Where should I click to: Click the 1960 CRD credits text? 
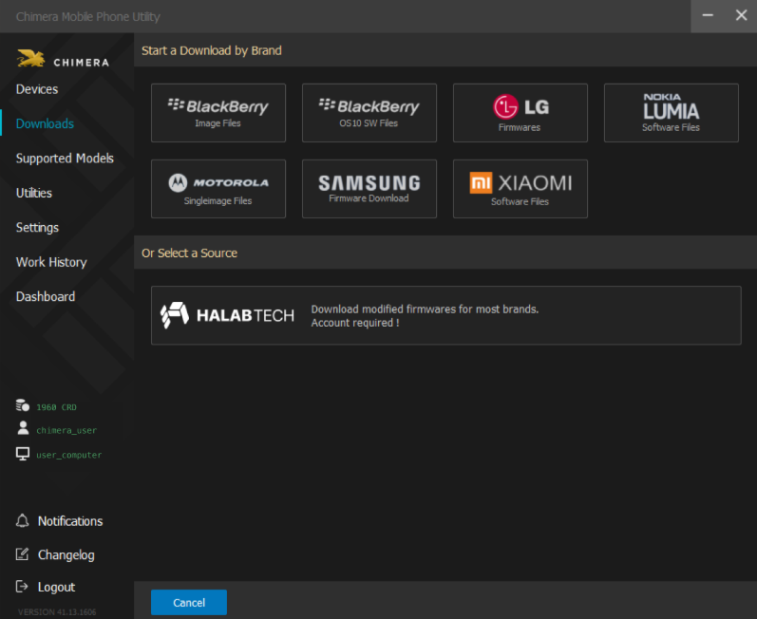click(x=56, y=407)
